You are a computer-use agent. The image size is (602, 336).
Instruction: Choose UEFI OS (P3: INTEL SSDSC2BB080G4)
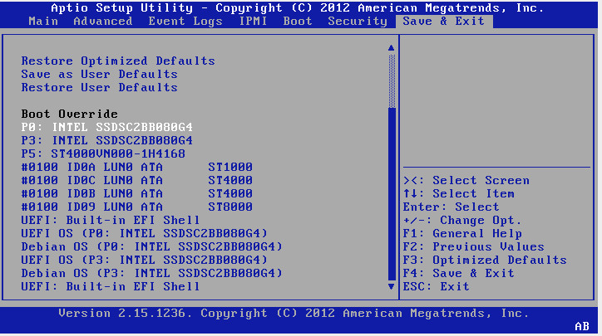[x=144, y=261]
